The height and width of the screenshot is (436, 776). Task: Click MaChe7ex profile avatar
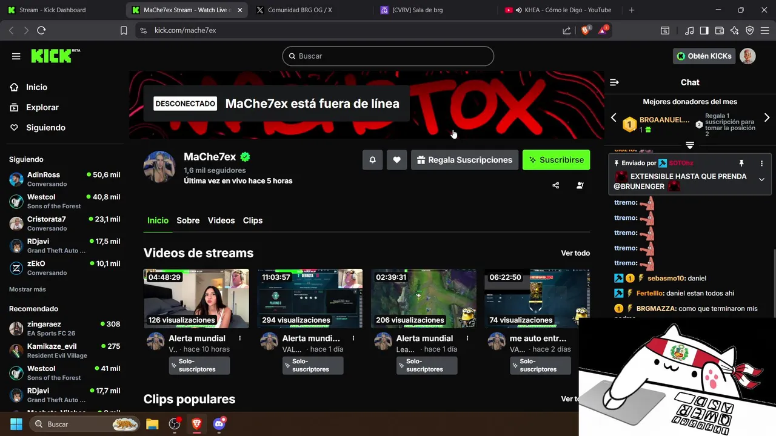159,167
